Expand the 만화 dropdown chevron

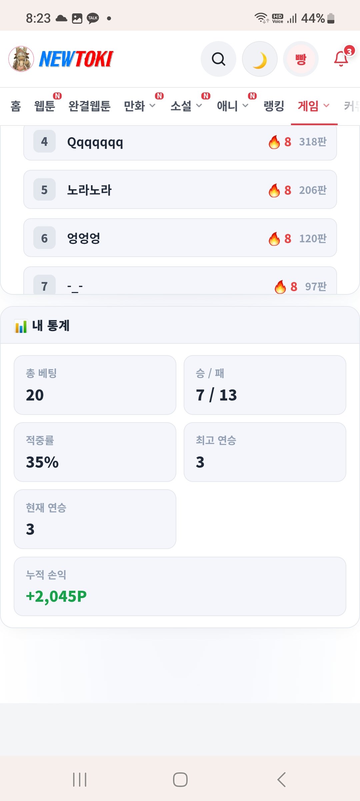[152, 106]
